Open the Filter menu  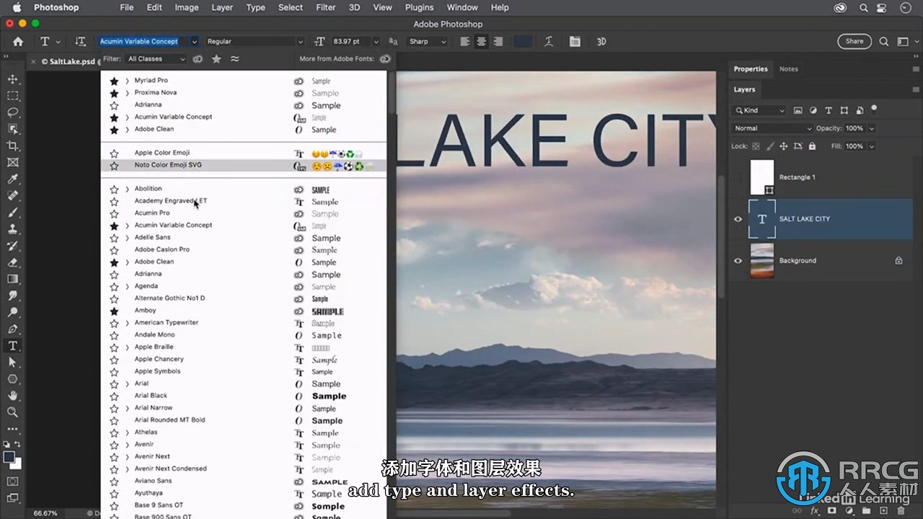[326, 7]
